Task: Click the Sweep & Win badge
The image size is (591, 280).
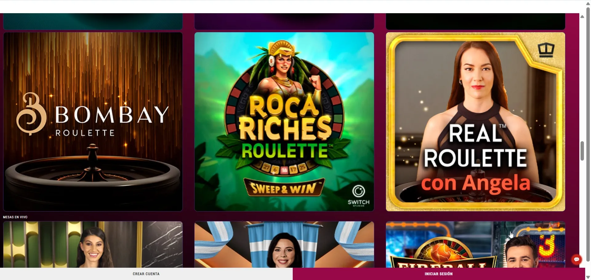Action: (284, 187)
